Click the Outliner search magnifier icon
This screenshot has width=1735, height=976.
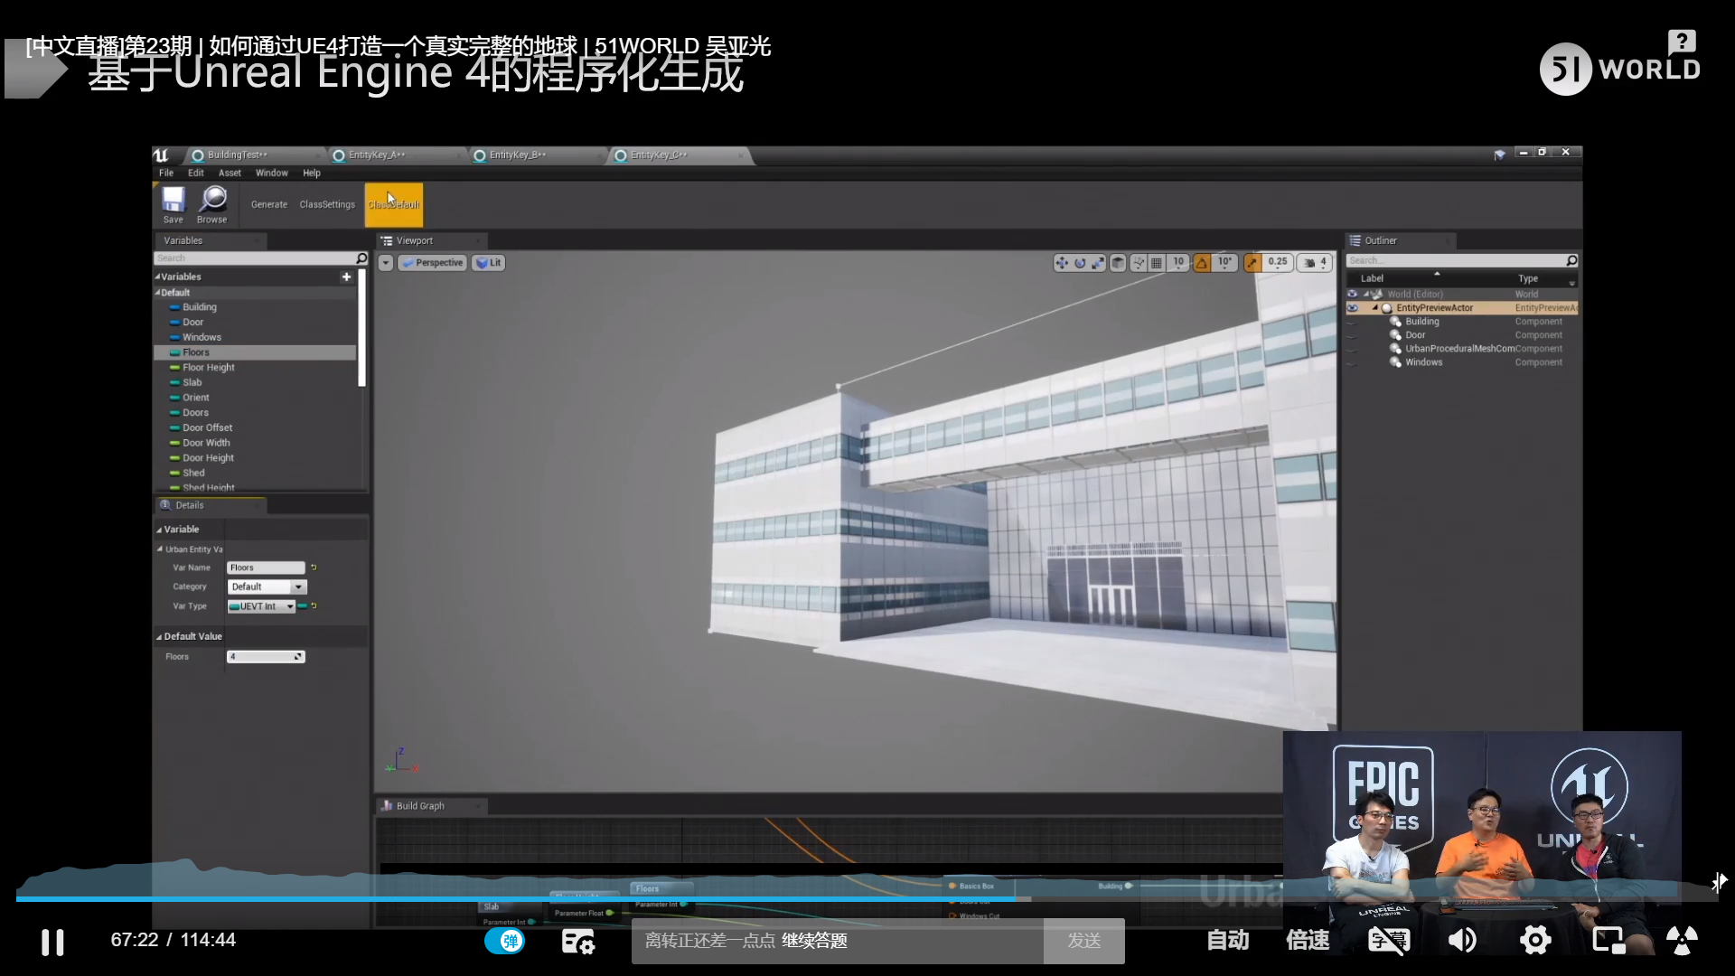click(x=1572, y=260)
